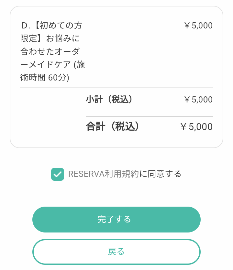
Task: Click the subtotal ¥5,000 amount
Action: click(198, 100)
